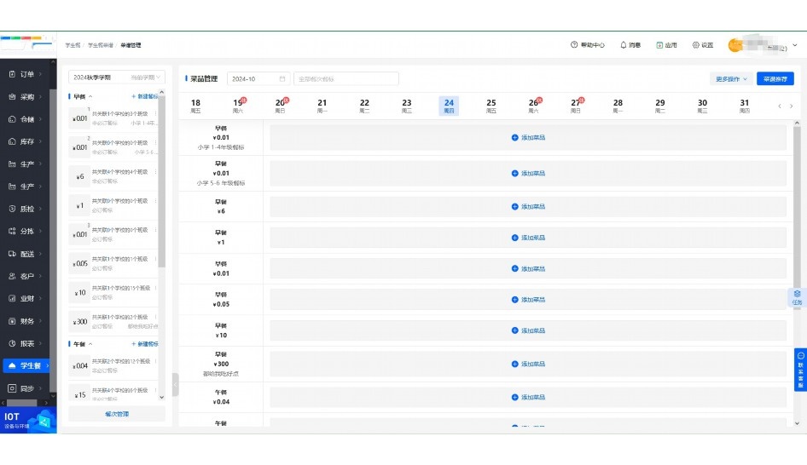The height and width of the screenshot is (465, 807).
Task: Open user account dropdown arrow
Action: point(794,45)
